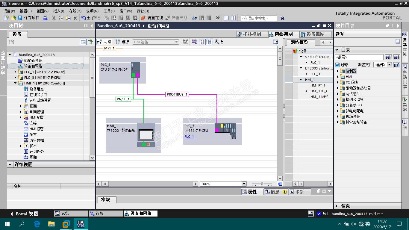Open the TIA V14 taskbar icon
Image resolution: width=409 pixels, height=230 pixels.
(81, 224)
